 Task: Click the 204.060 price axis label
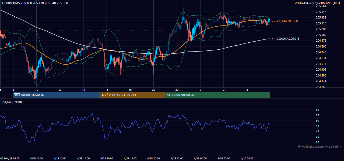321,87
